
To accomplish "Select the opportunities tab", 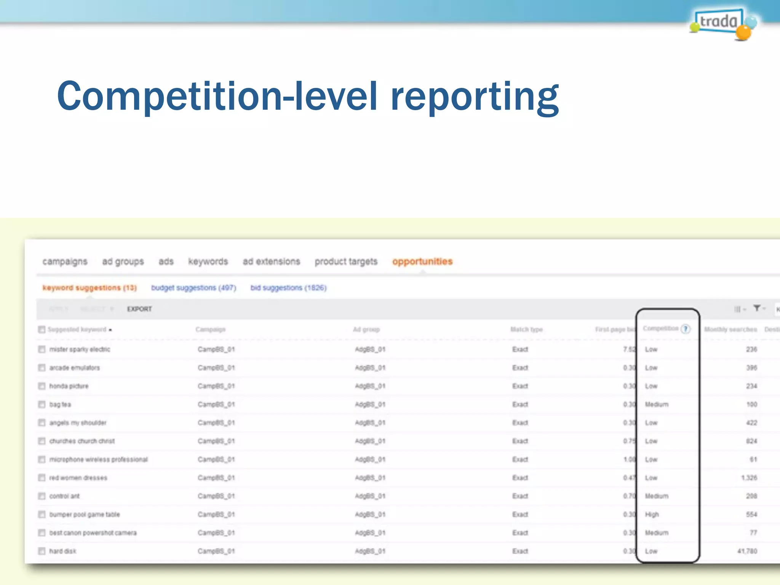I will tap(422, 262).
